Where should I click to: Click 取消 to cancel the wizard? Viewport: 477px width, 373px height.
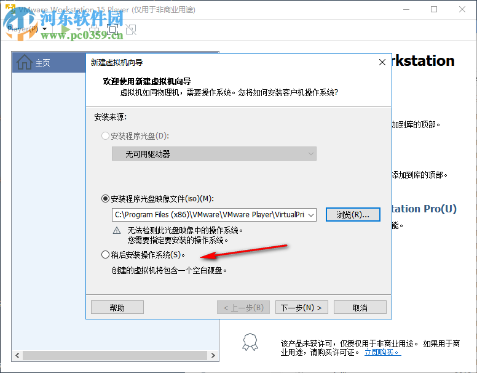[x=360, y=308]
